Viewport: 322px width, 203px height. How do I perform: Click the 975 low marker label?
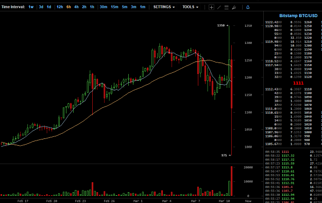point(224,155)
